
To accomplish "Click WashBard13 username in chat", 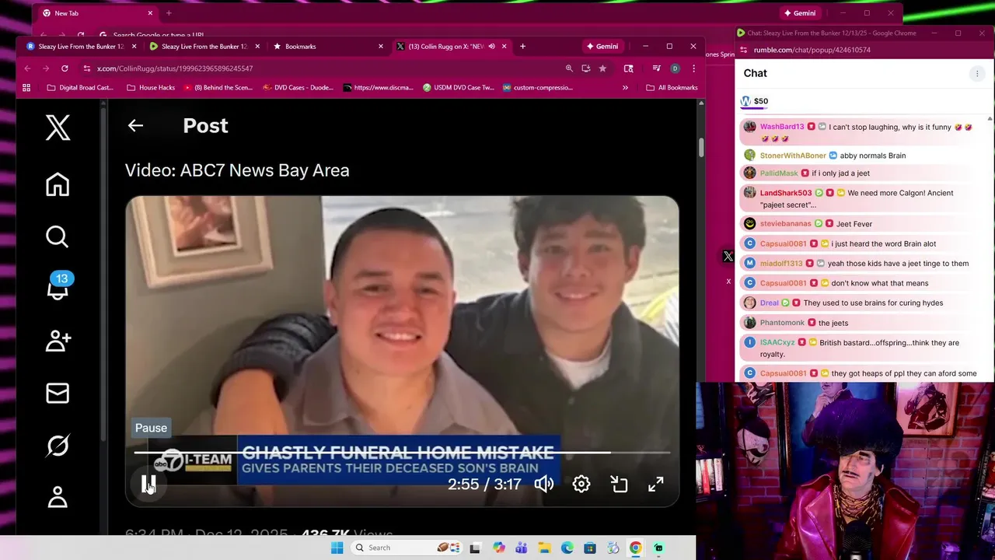I will [x=781, y=127].
